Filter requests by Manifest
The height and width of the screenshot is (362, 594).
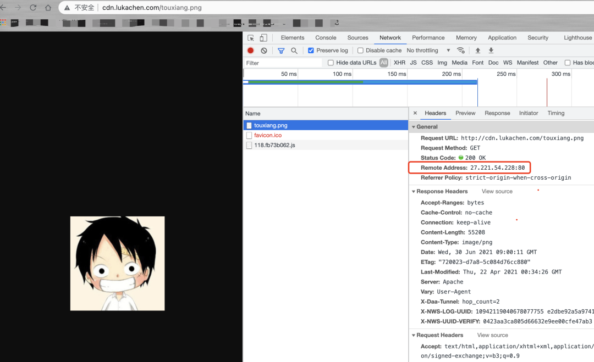point(527,63)
